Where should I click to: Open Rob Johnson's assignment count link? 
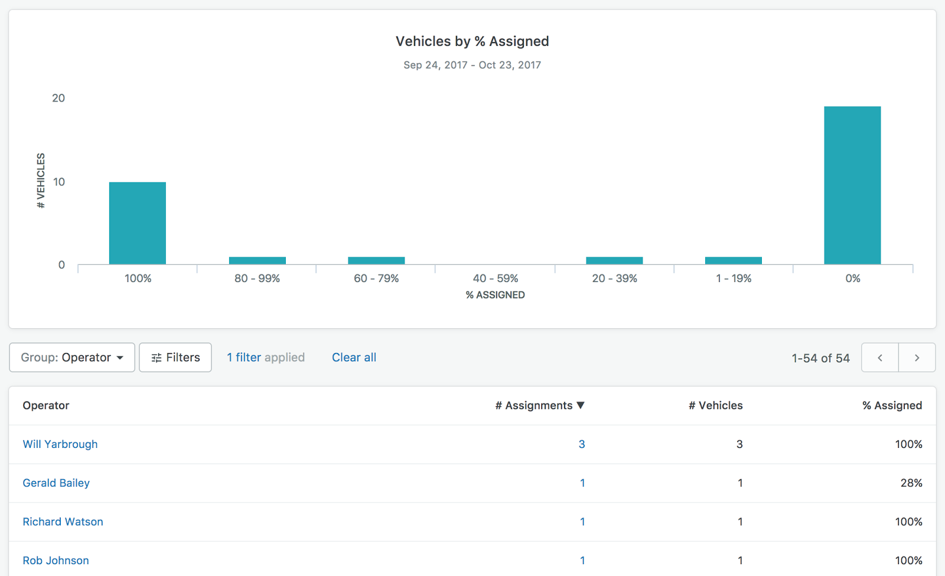pyautogui.click(x=582, y=561)
